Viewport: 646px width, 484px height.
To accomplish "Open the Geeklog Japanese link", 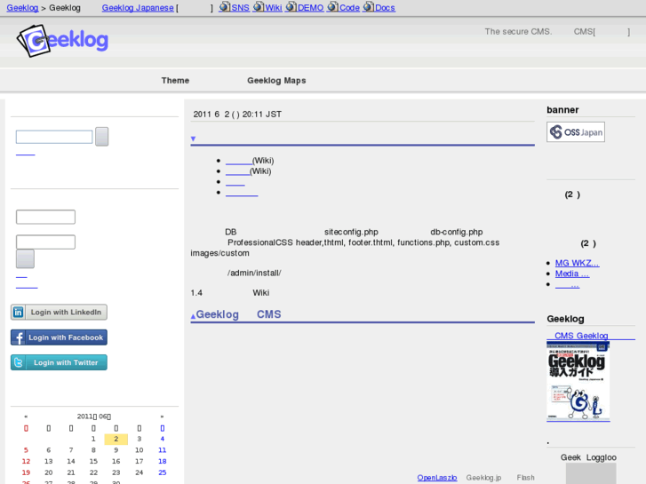I will click(x=138, y=8).
